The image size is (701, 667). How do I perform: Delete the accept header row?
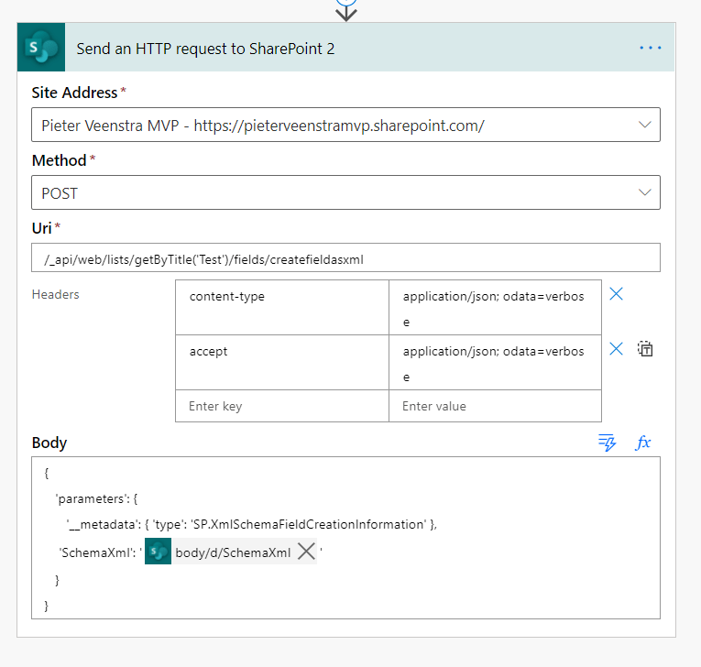pyautogui.click(x=616, y=349)
